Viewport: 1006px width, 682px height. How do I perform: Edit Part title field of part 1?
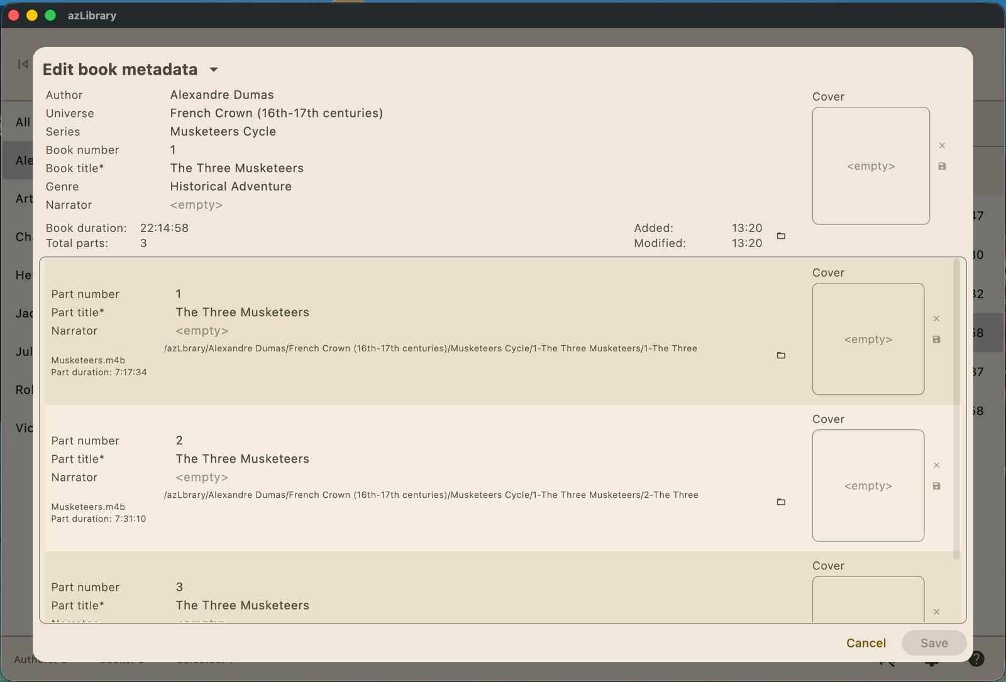(x=242, y=312)
